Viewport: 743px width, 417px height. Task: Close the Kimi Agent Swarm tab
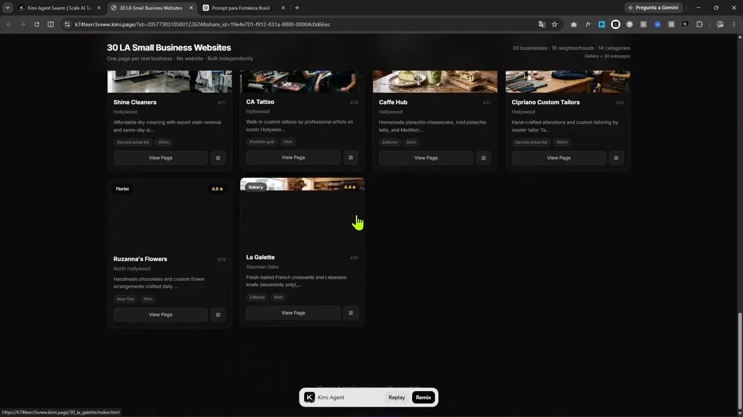[99, 8]
